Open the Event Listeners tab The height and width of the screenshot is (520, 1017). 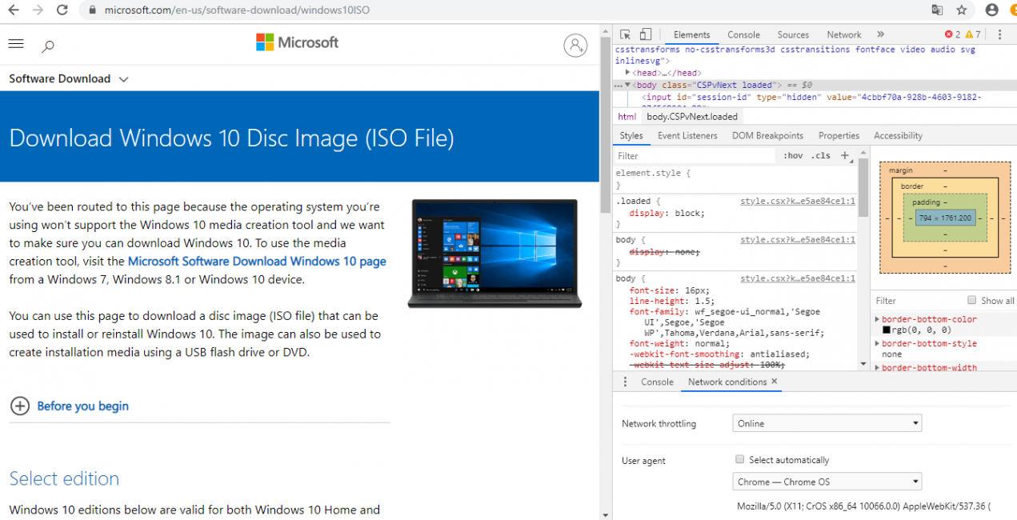click(687, 136)
